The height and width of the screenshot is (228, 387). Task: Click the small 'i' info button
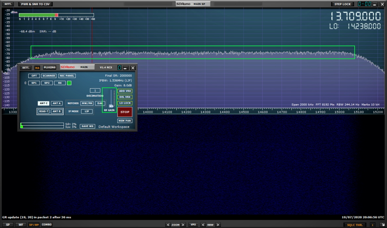[x=373, y=225]
